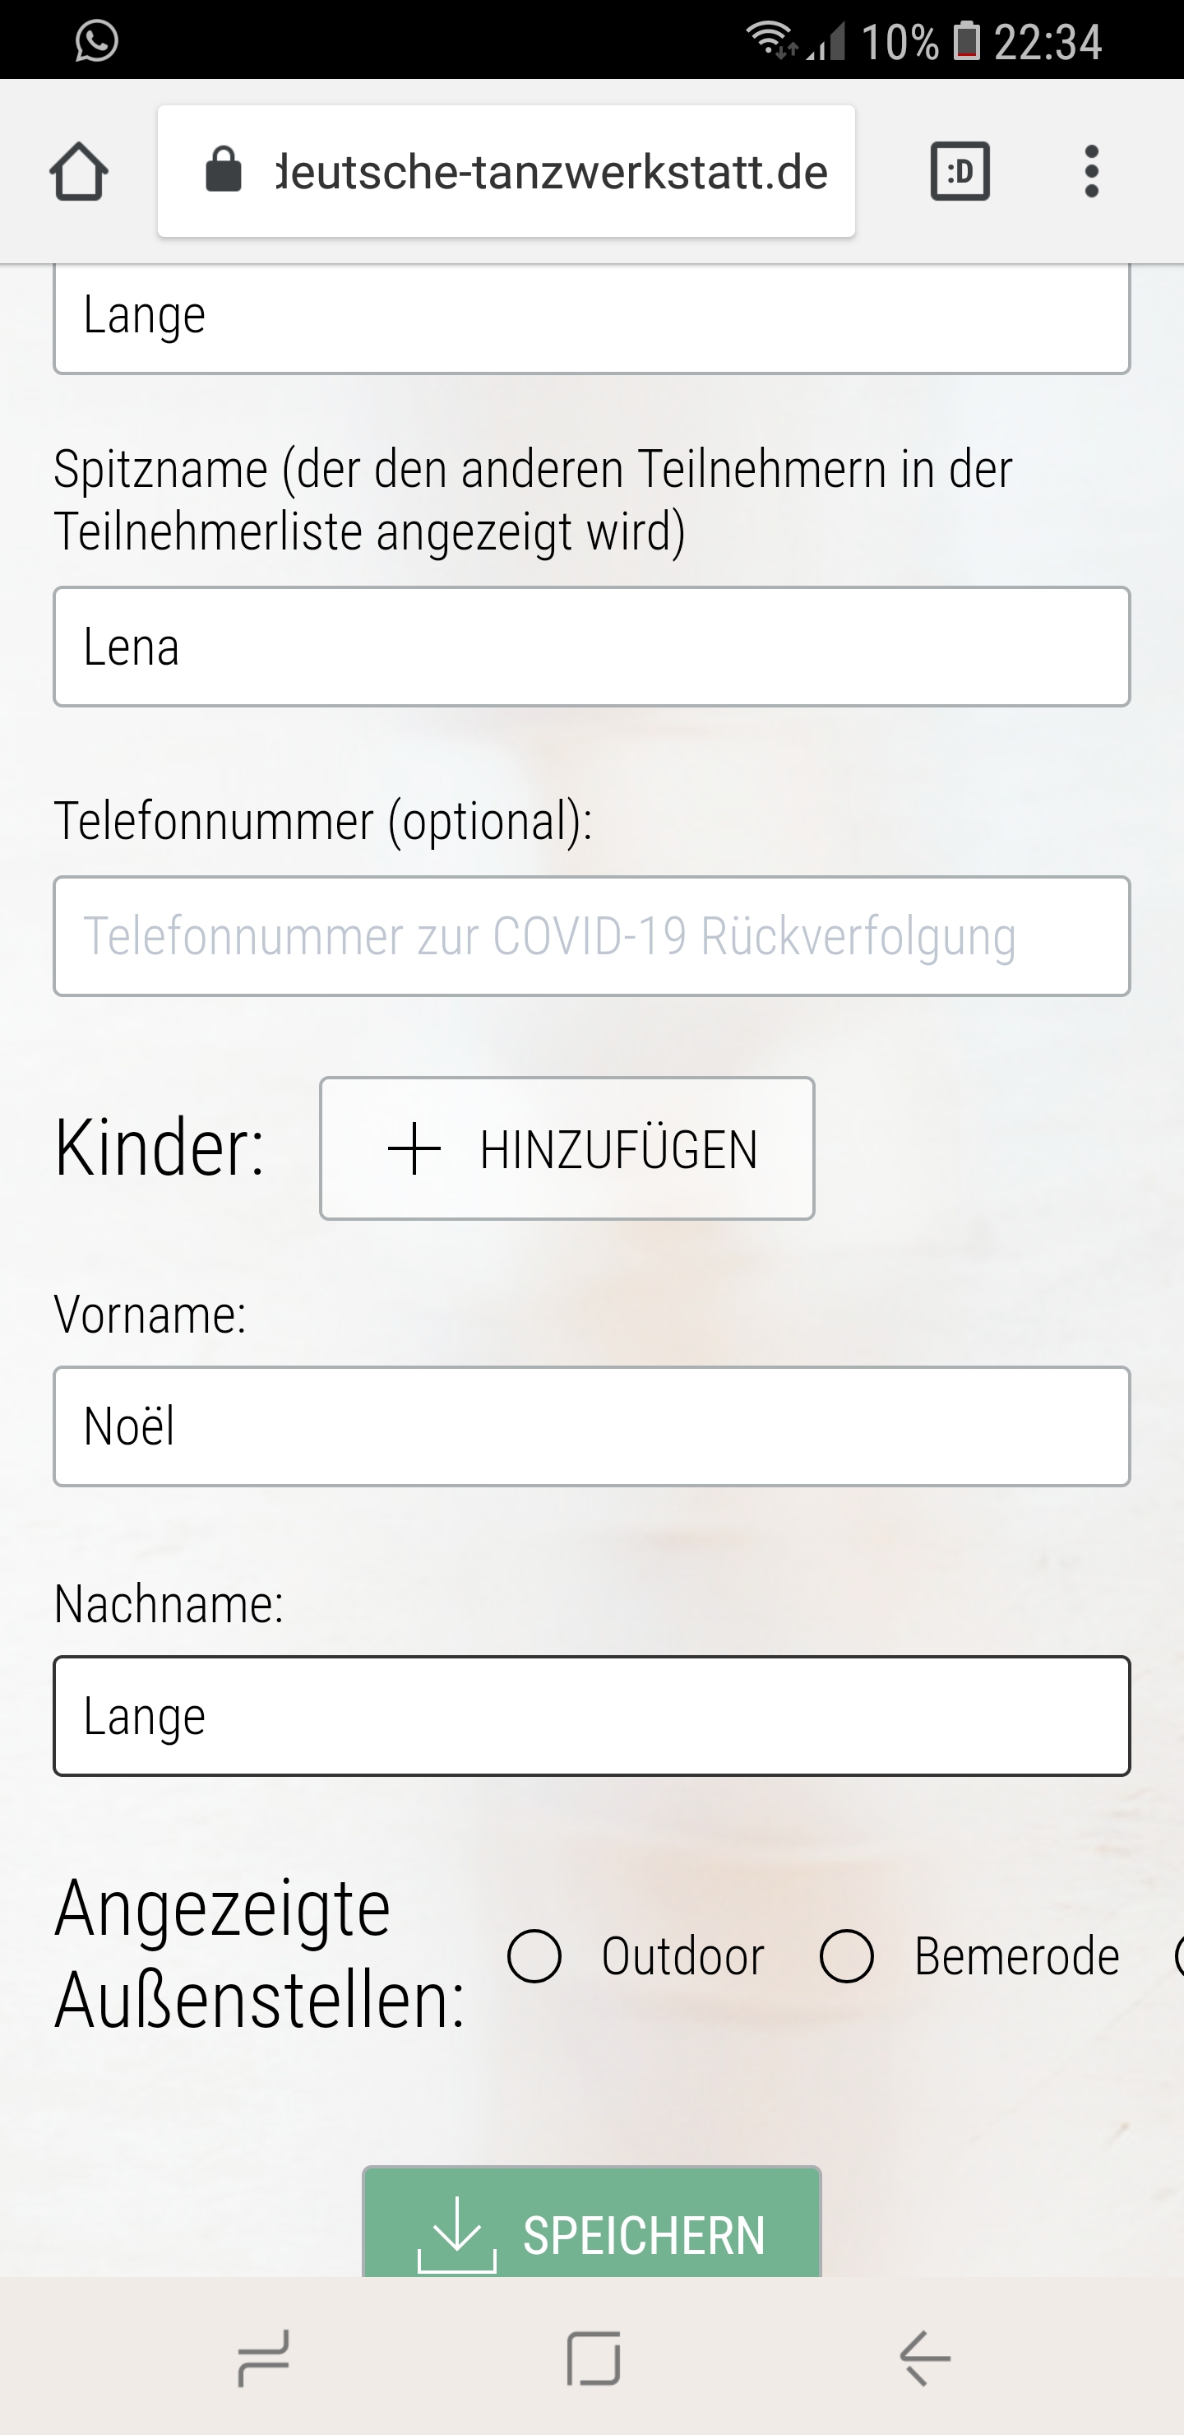Tap the battery status indicator
This screenshot has width=1184, height=2435.
(x=966, y=40)
